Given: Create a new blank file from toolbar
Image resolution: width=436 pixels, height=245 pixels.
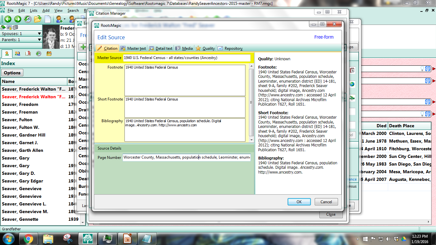Looking at the screenshot, I should click(x=48, y=19).
